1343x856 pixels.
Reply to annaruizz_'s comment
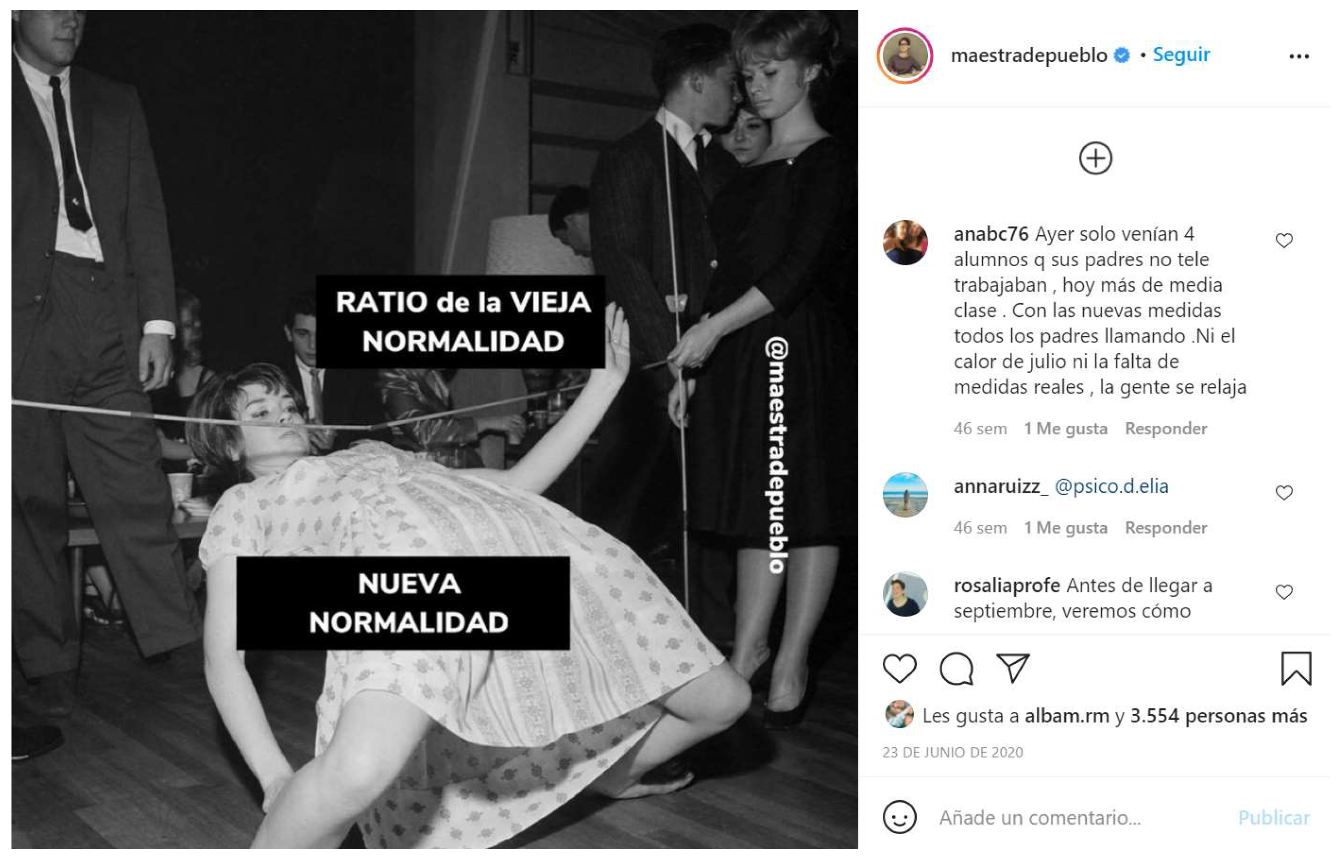point(1166,528)
